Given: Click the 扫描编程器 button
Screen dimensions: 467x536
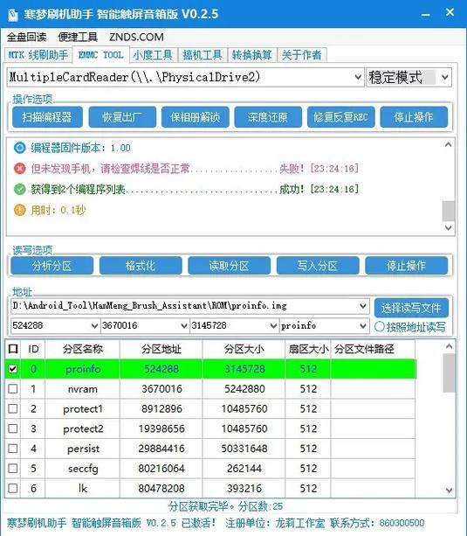Looking at the screenshot, I should pos(47,117).
